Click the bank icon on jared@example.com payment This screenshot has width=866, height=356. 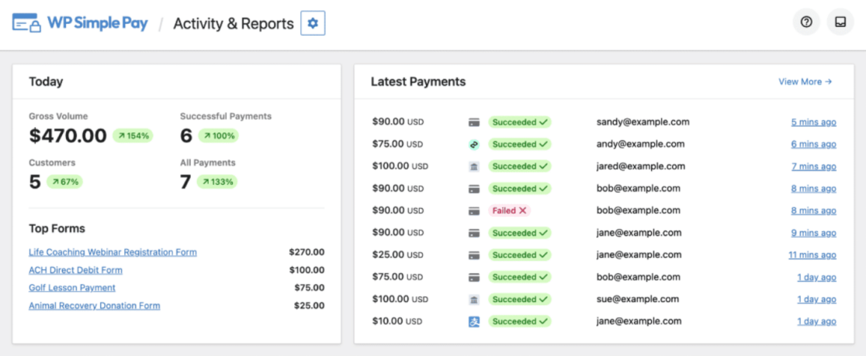pyautogui.click(x=474, y=166)
